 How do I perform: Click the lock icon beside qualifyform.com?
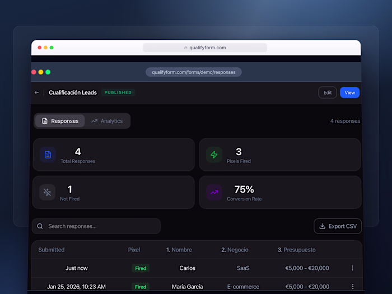pyautogui.click(x=186, y=48)
